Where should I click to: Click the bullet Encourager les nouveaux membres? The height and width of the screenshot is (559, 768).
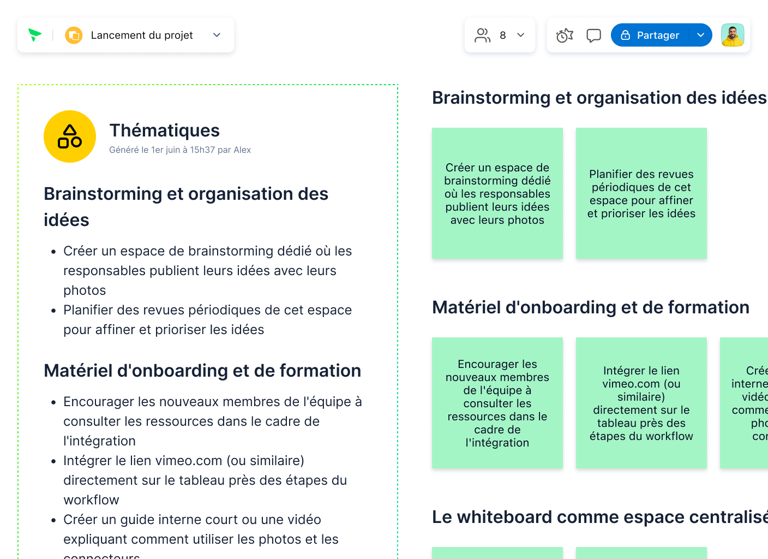tap(213, 421)
